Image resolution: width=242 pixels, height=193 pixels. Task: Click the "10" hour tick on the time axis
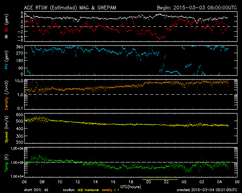60,182
